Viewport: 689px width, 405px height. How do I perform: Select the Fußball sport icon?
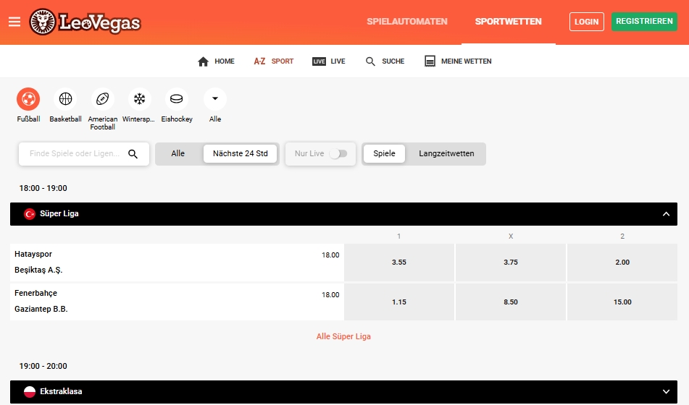tap(28, 99)
